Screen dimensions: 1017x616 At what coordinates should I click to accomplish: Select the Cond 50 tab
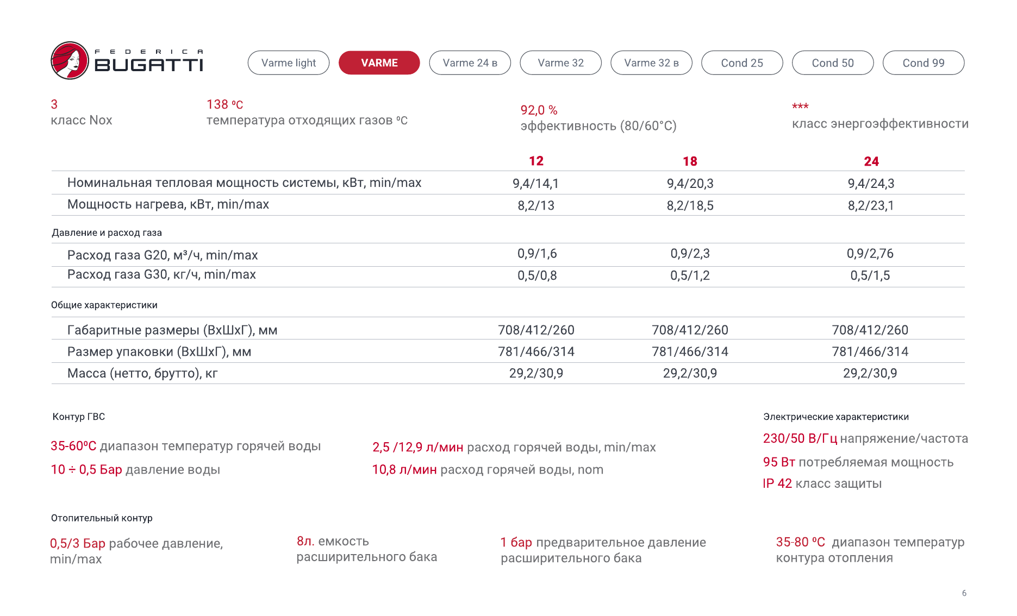pos(833,63)
